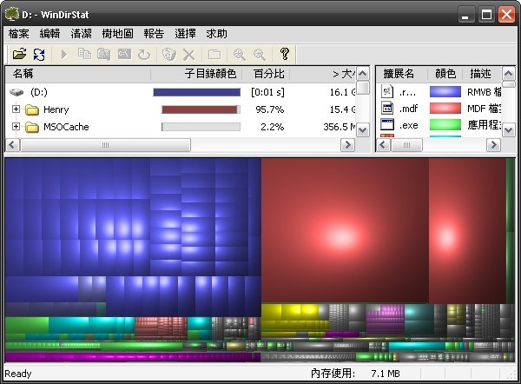Click the Zoom out magnifier icon

(x=259, y=54)
